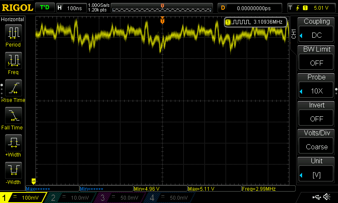Select the Fall Time measurement icon
Screen dimensions: 338x203
point(14,116)
